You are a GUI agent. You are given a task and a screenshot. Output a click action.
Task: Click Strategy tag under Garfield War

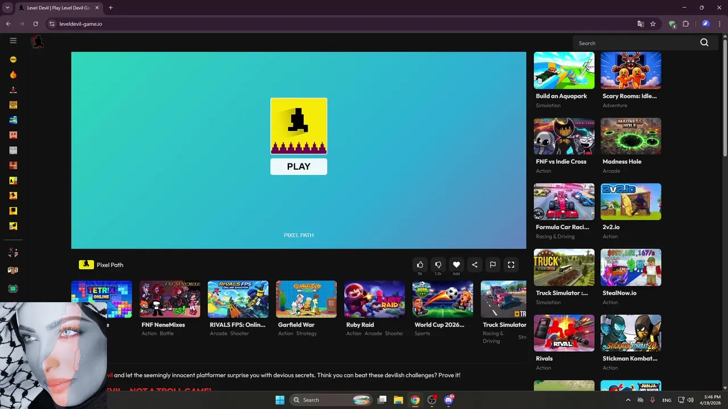pos(307,333)
